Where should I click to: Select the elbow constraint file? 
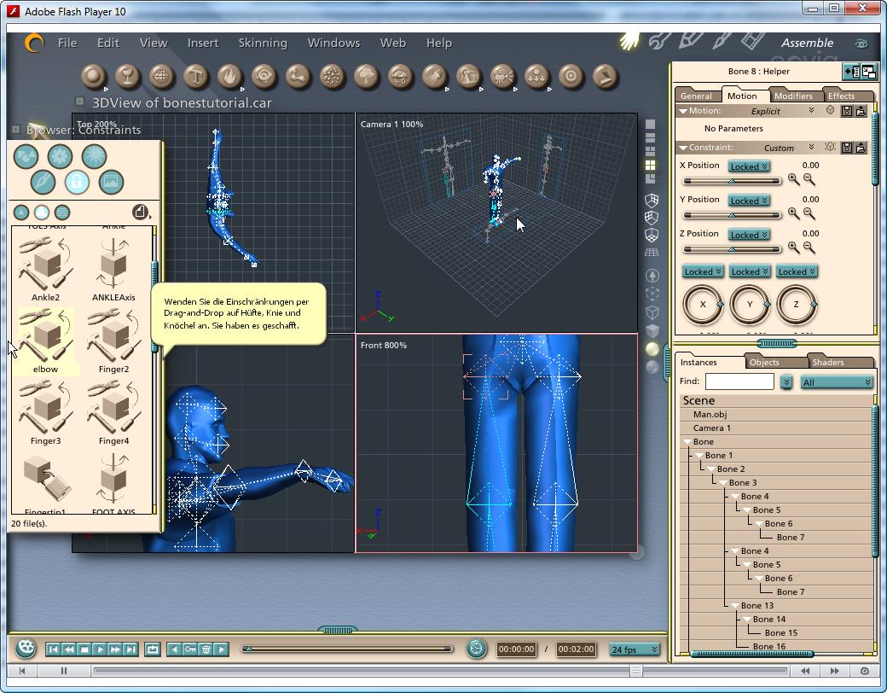(46, 341)
